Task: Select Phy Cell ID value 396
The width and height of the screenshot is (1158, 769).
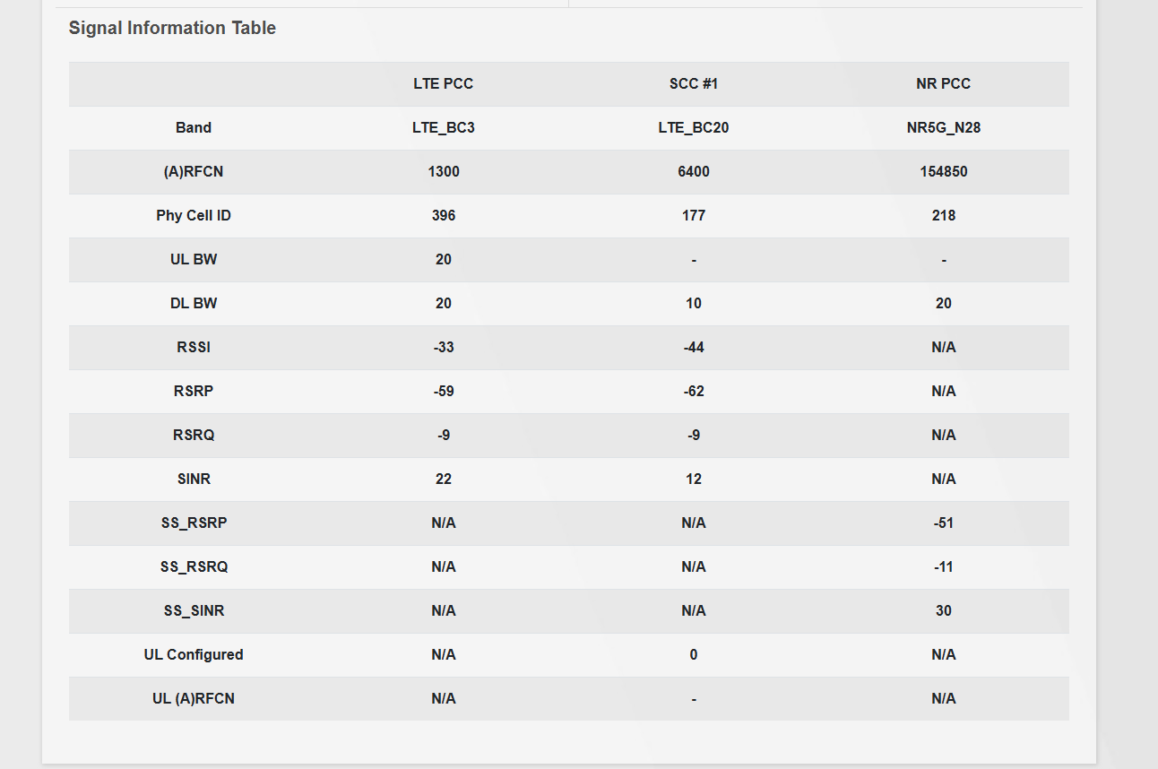Action: click(x=443, y=215)
